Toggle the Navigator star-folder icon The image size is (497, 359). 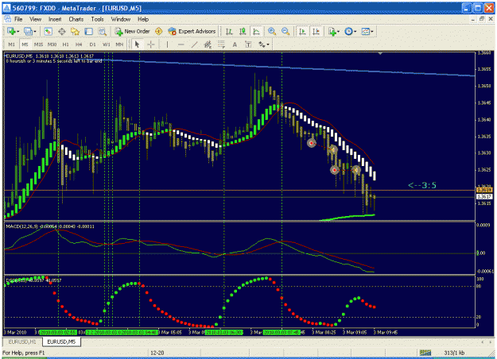tap(75, 31)
